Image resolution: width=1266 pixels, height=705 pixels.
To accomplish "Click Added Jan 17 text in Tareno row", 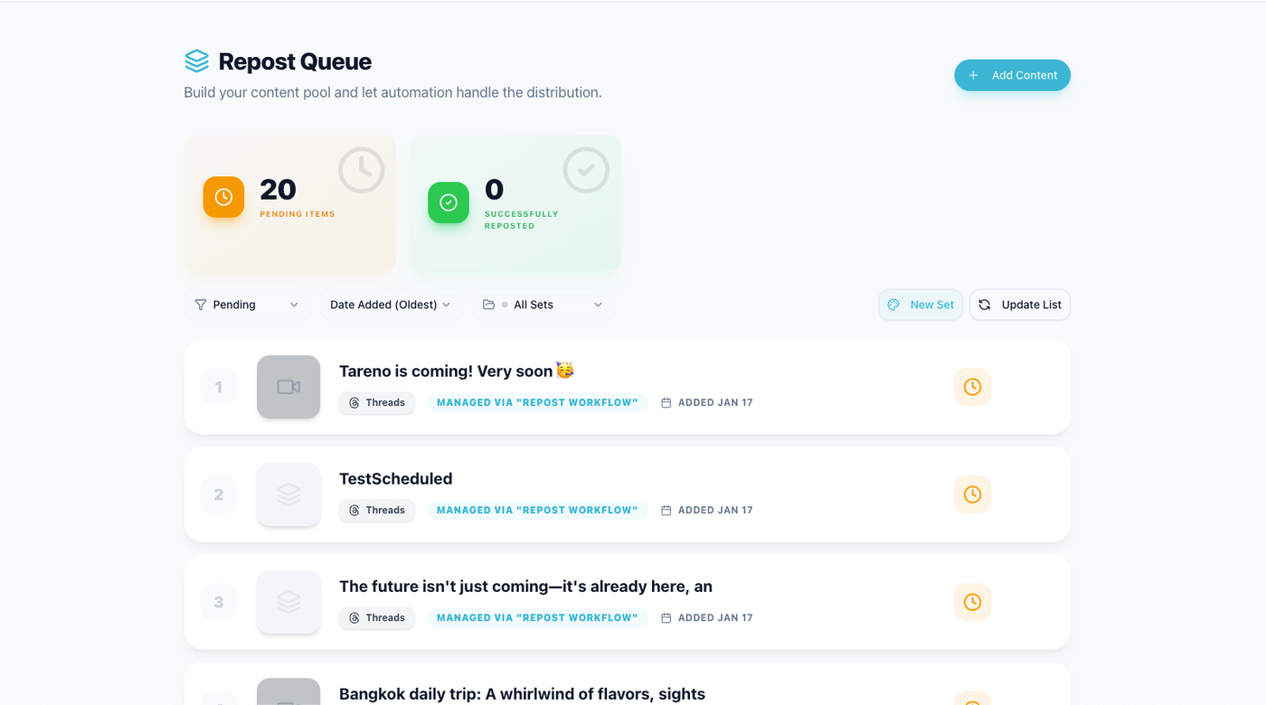I will [715, 403].
